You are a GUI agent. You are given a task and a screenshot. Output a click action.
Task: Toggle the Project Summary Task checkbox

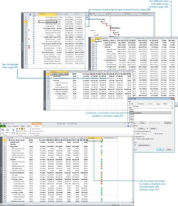(30, 131)
